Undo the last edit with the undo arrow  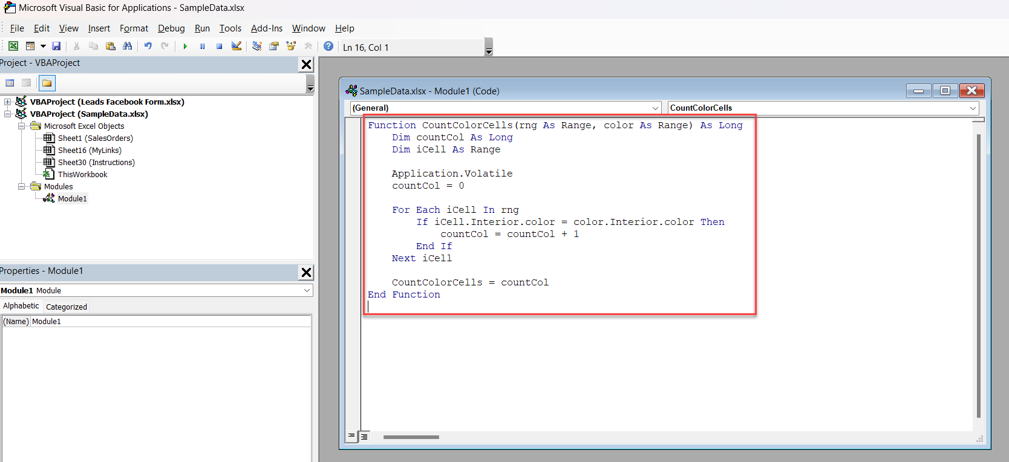148,46
